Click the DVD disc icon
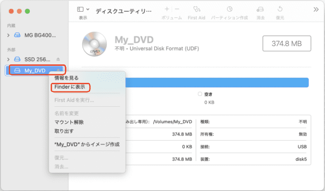The width and height of the screenshot is (325, 191). (x=94, y=44)
